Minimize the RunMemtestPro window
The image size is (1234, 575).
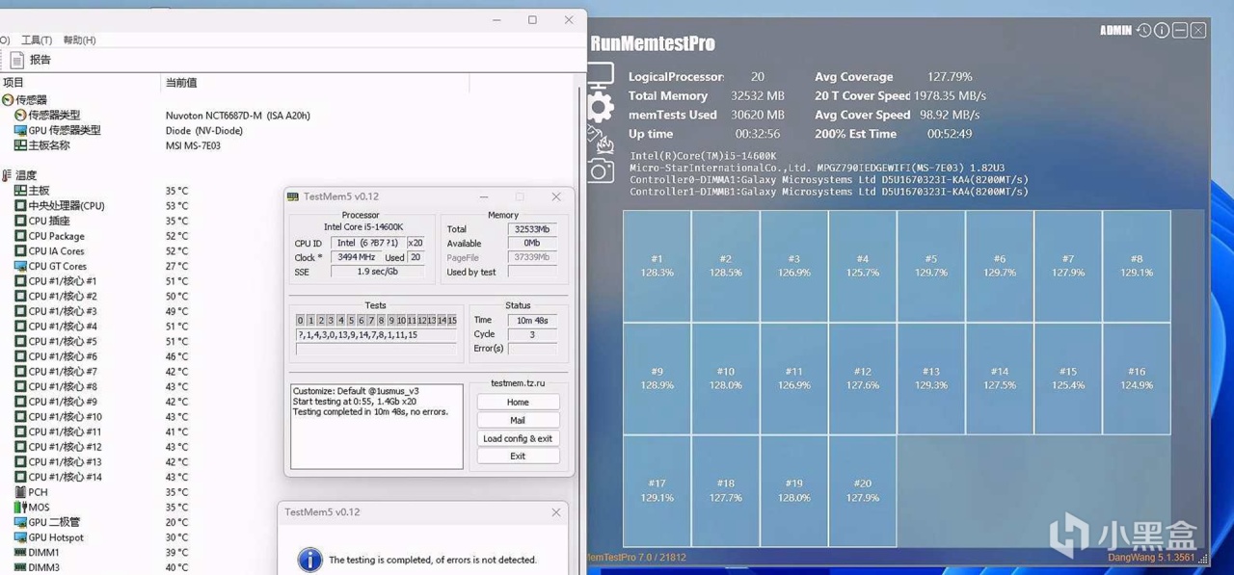tap(1179, 31)
